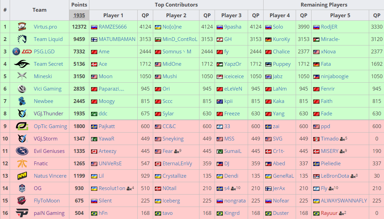Open player ppd profile link

[325, 127]
